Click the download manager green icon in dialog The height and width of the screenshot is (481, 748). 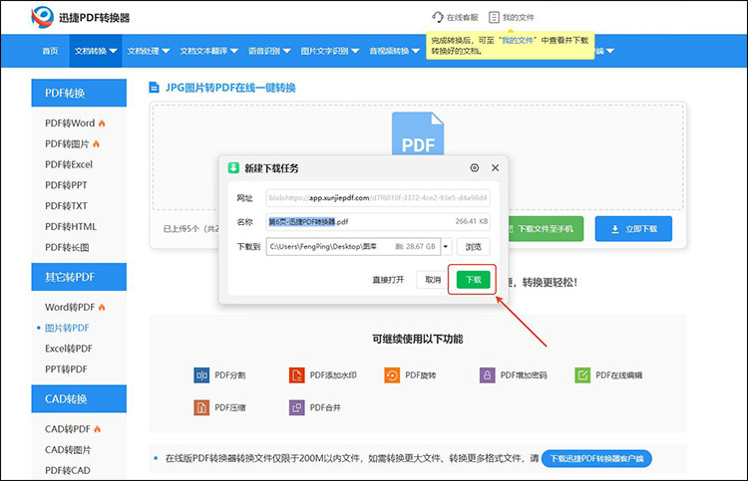[233, 167]
